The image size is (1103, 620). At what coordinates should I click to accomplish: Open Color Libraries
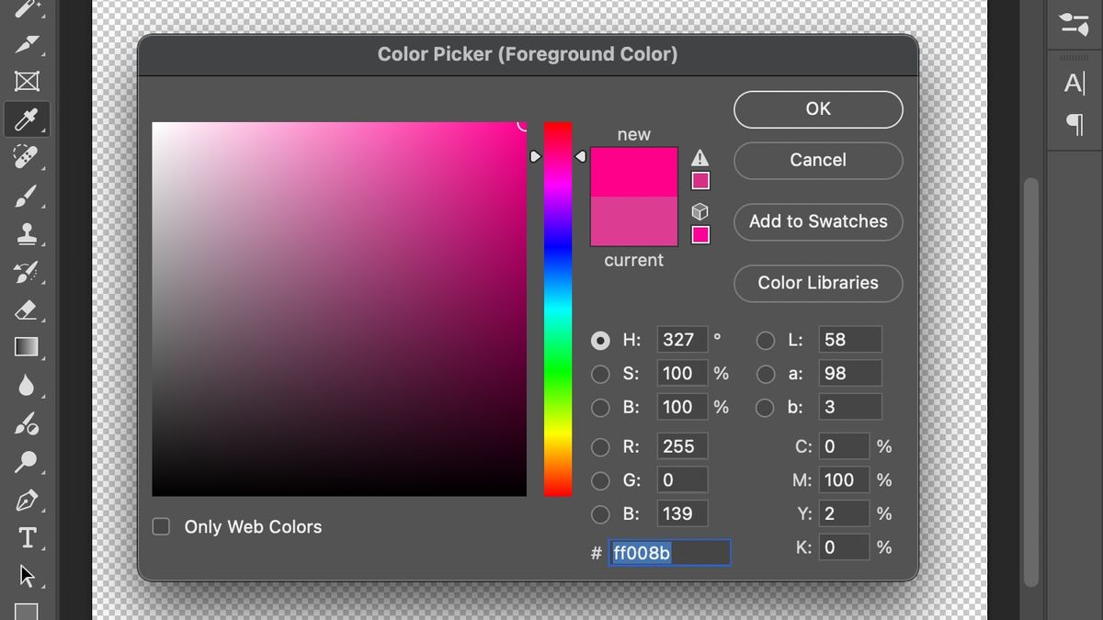[x=818, y=283]
